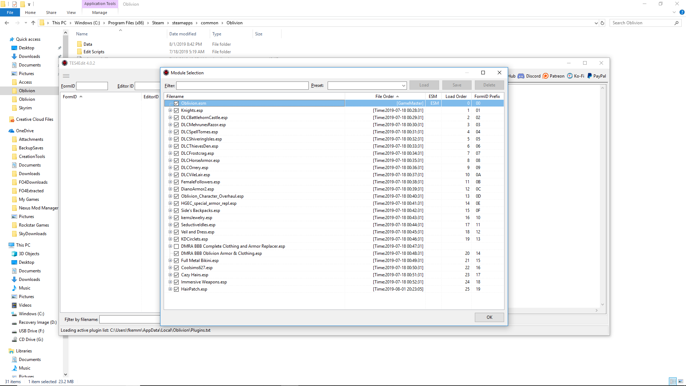Click the Delete preset button
Viewport: 686px width, 386px height.
(489, 85)
